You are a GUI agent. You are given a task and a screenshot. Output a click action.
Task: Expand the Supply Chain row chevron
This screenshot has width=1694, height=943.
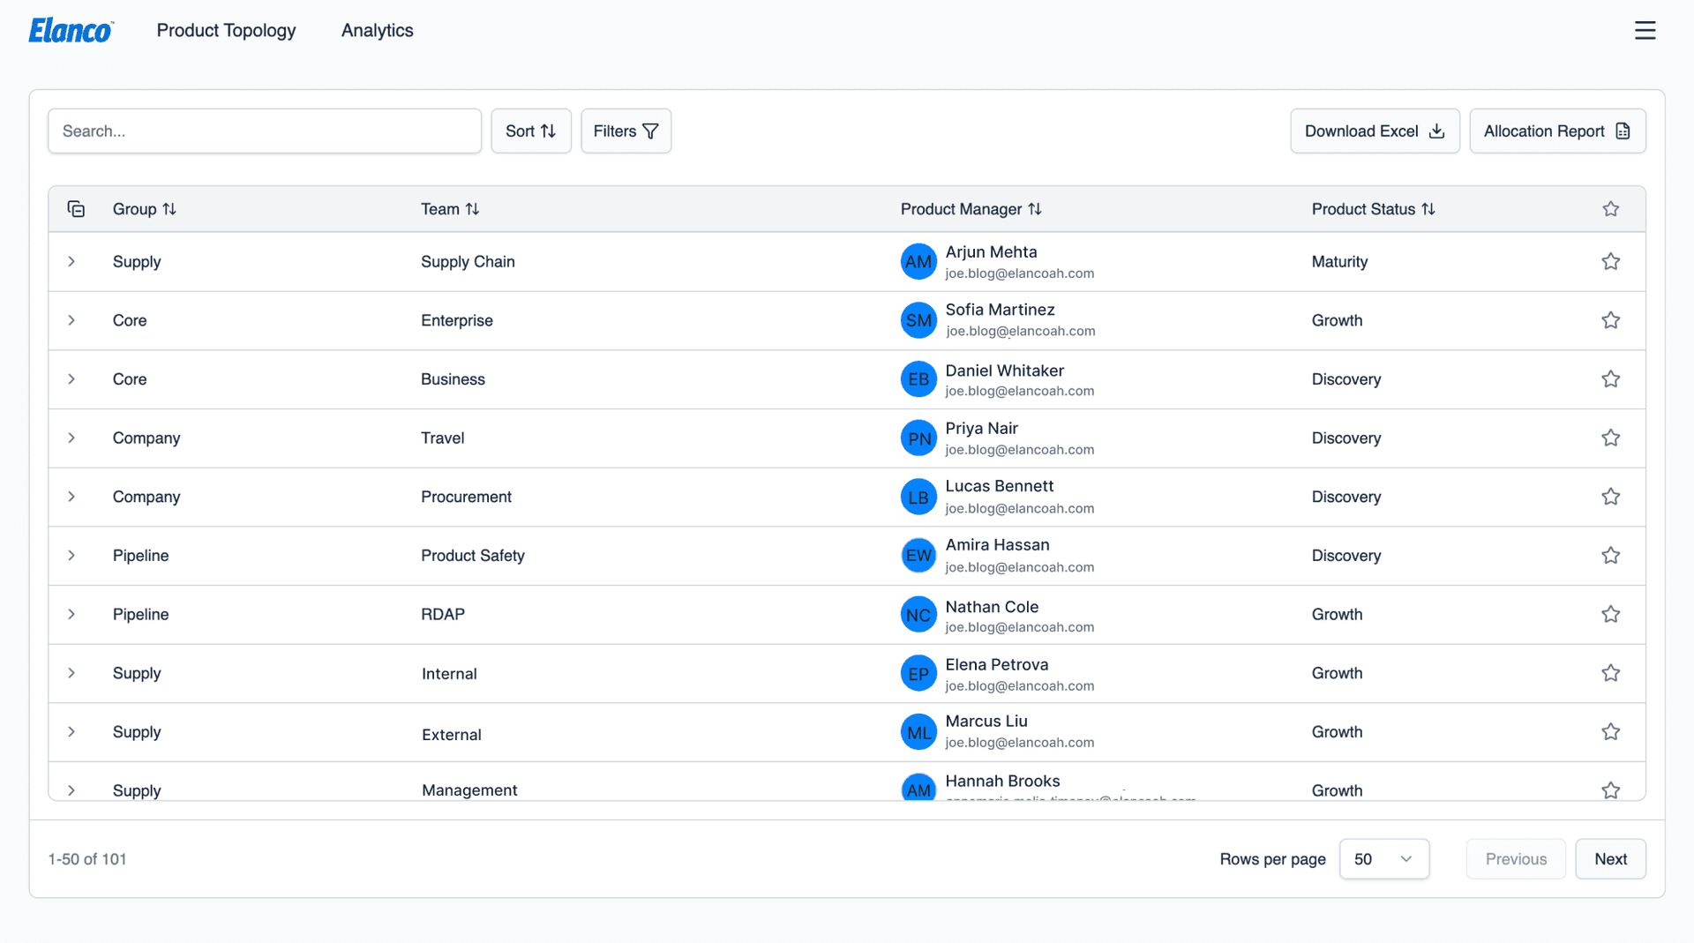tap(71, 262)
